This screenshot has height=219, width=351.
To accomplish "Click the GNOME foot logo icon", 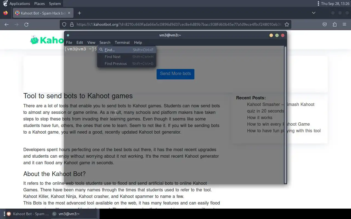I will (5, 4).
